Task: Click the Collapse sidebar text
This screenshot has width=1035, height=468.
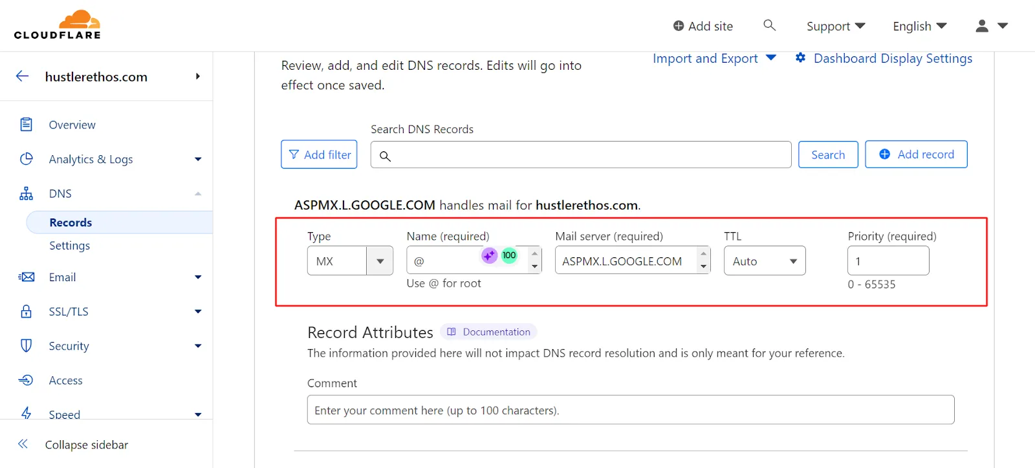Action: 87,445
